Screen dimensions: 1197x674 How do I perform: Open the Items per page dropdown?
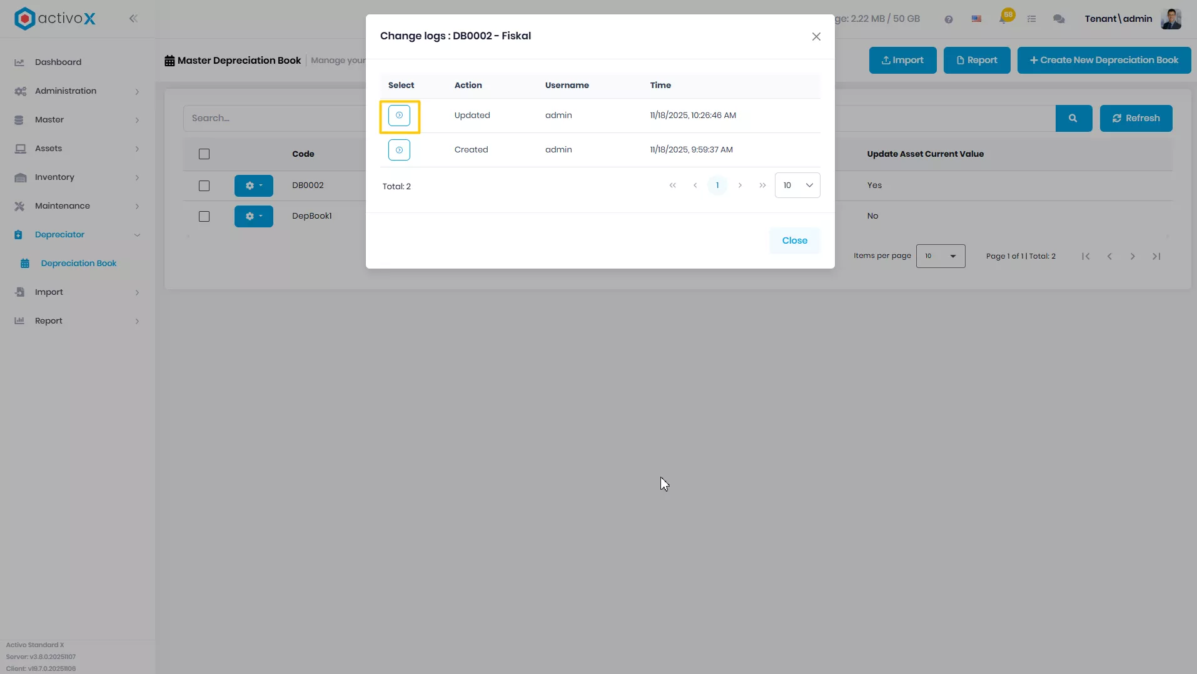[940, 256]
